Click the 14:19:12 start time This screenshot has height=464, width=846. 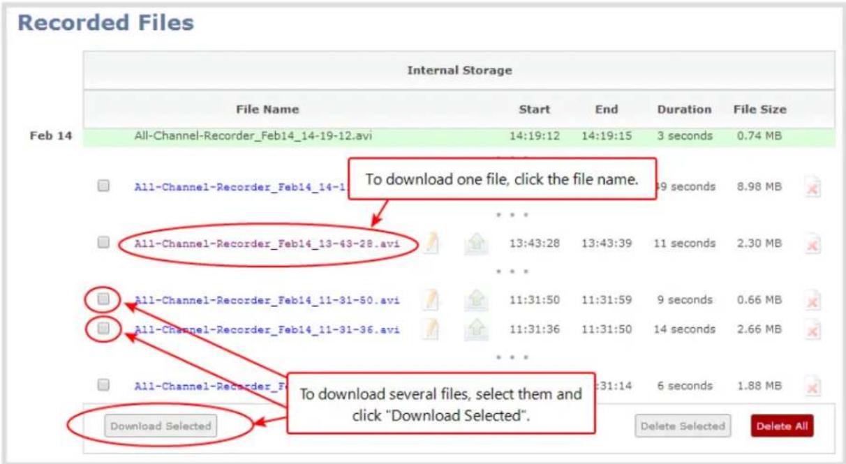[535, 136]
